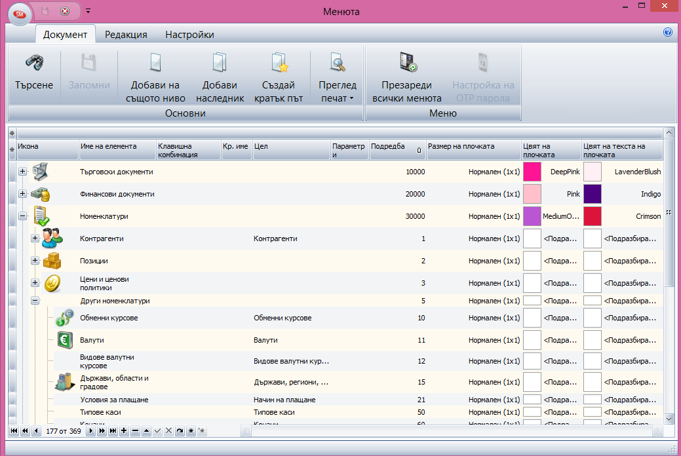
Task: Click Създай кратък път in the ribbon
Action: pyautogui.click(x=279, y=77)
